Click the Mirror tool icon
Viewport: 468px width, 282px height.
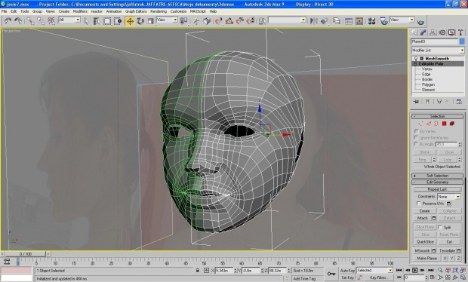click(x=314, y=21)
